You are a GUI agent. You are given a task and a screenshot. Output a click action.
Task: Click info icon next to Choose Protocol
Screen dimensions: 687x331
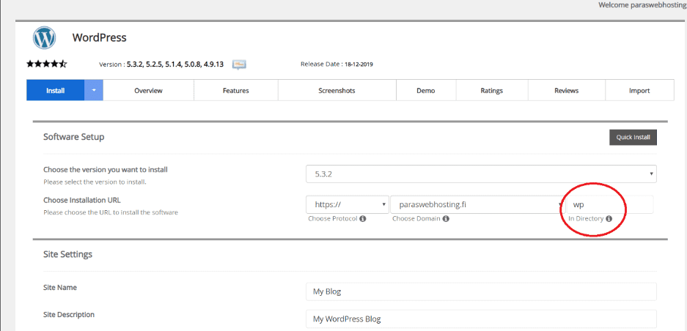click(x=363, y=218)
